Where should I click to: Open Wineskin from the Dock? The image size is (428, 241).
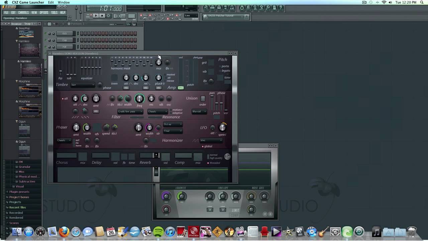194,232
